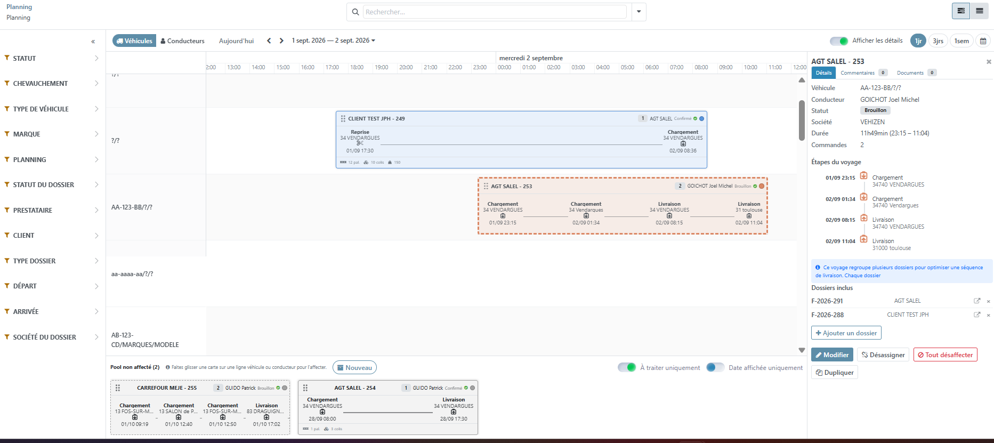
Task: Expand the SOCIÉTÉ DU DOSSIER filter
Action: [x=52, y=337]
